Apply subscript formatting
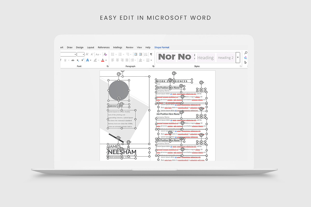 [78, 60]
